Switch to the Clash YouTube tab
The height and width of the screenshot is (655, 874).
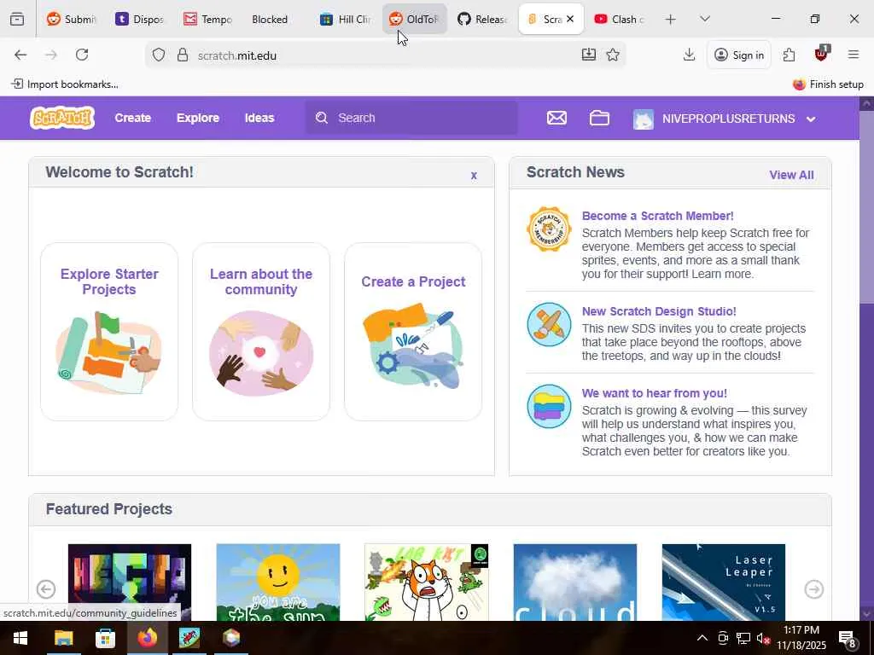(x=620, y=19)
